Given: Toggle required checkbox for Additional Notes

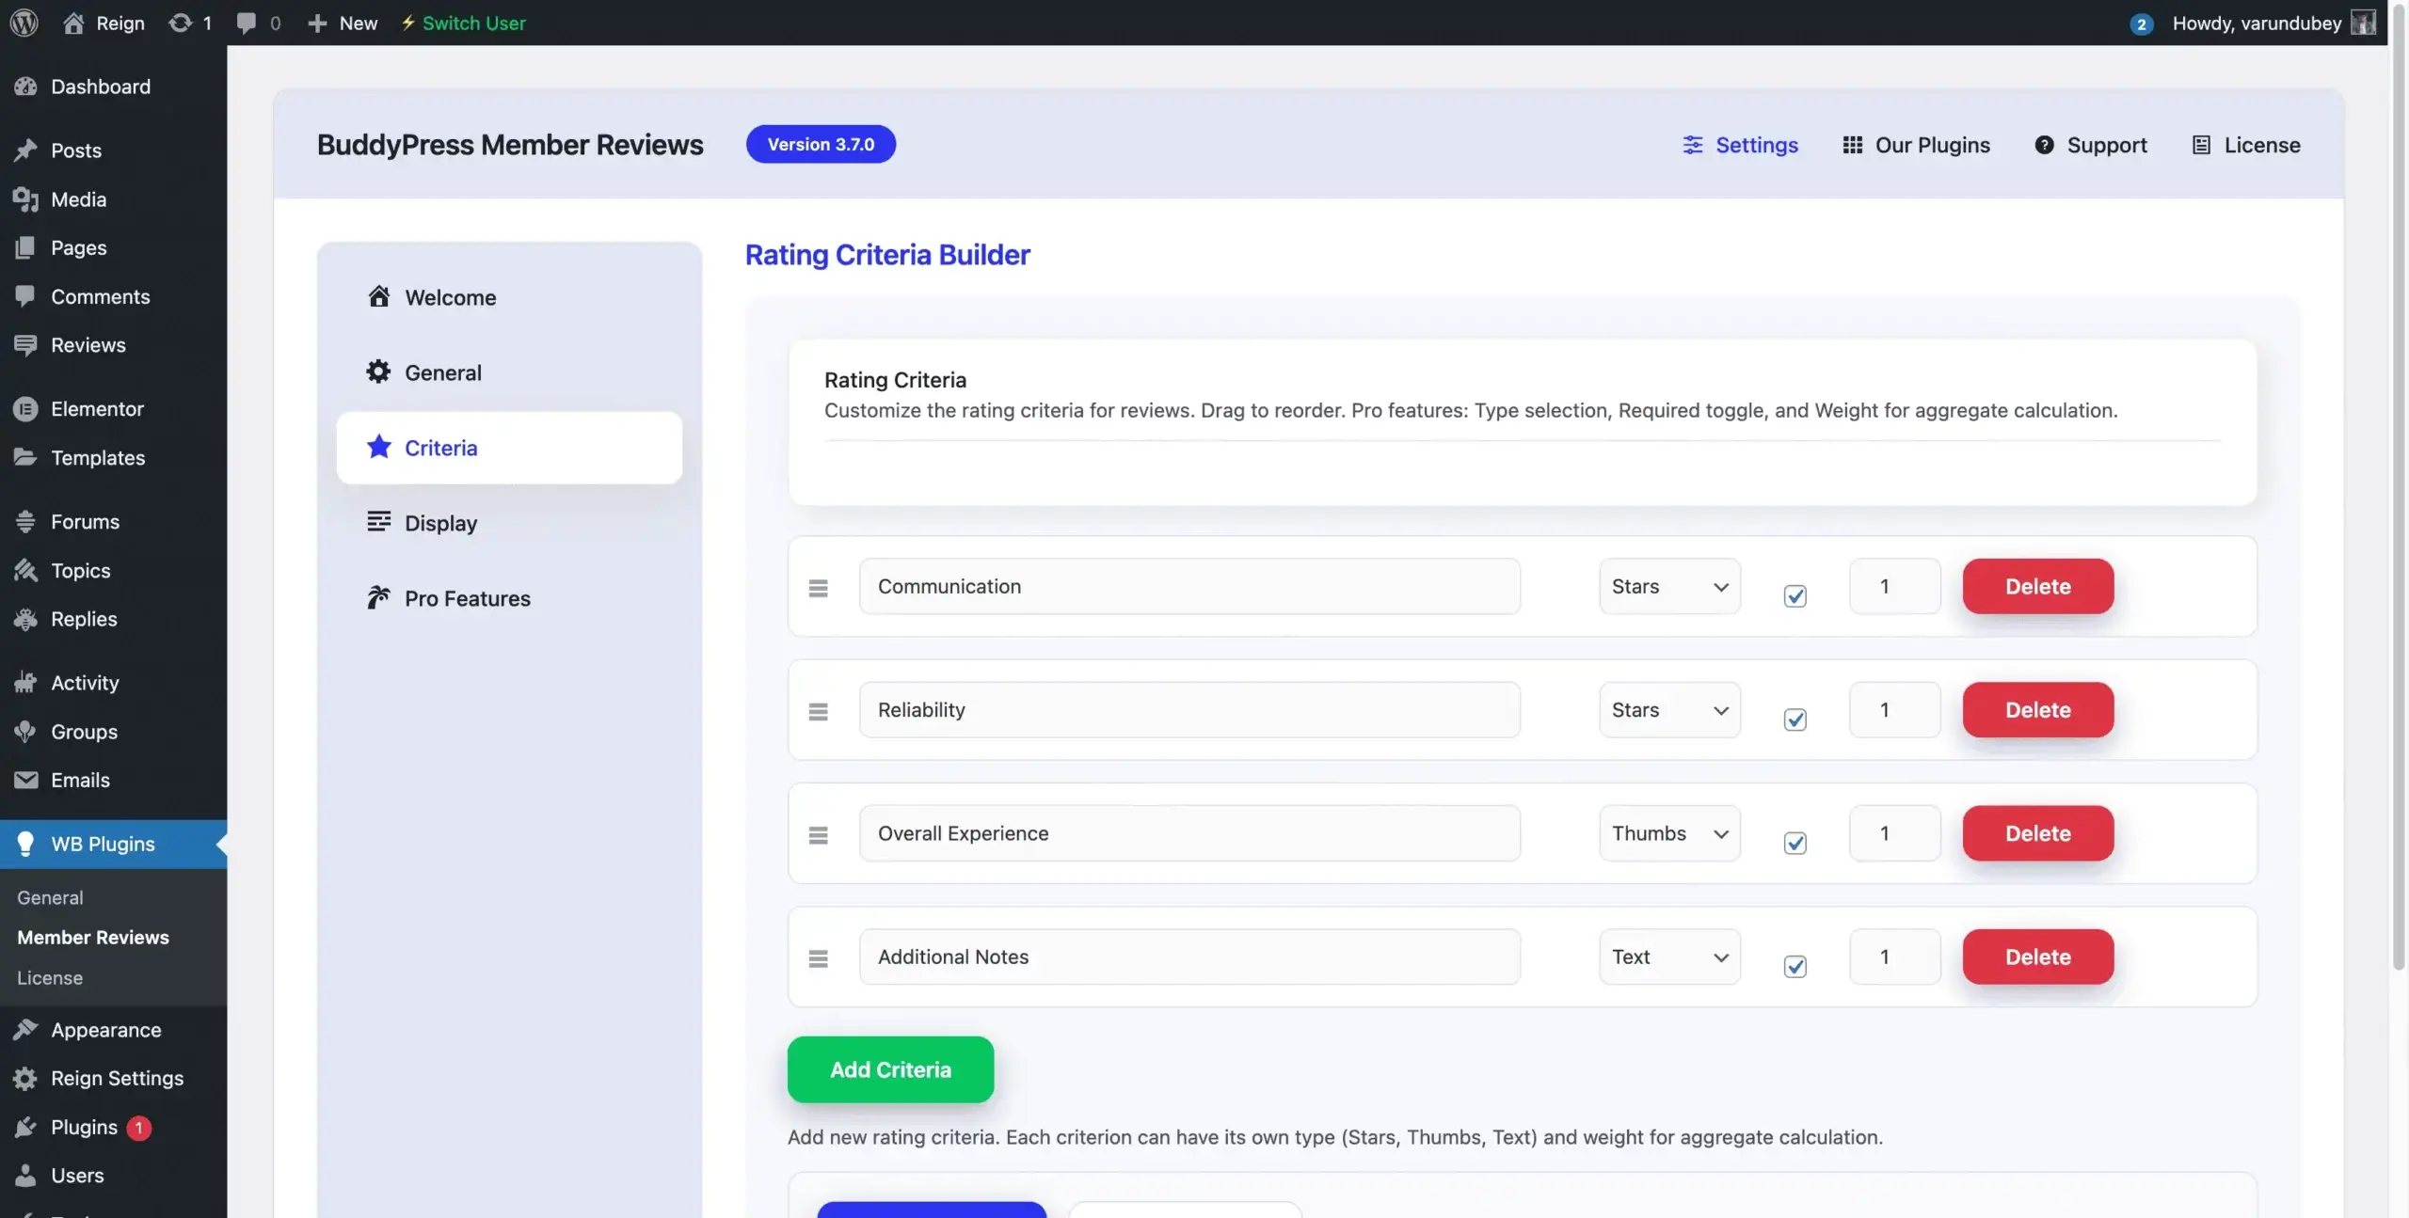Looking at the screenshot, I should click(x=1795, y=966).
